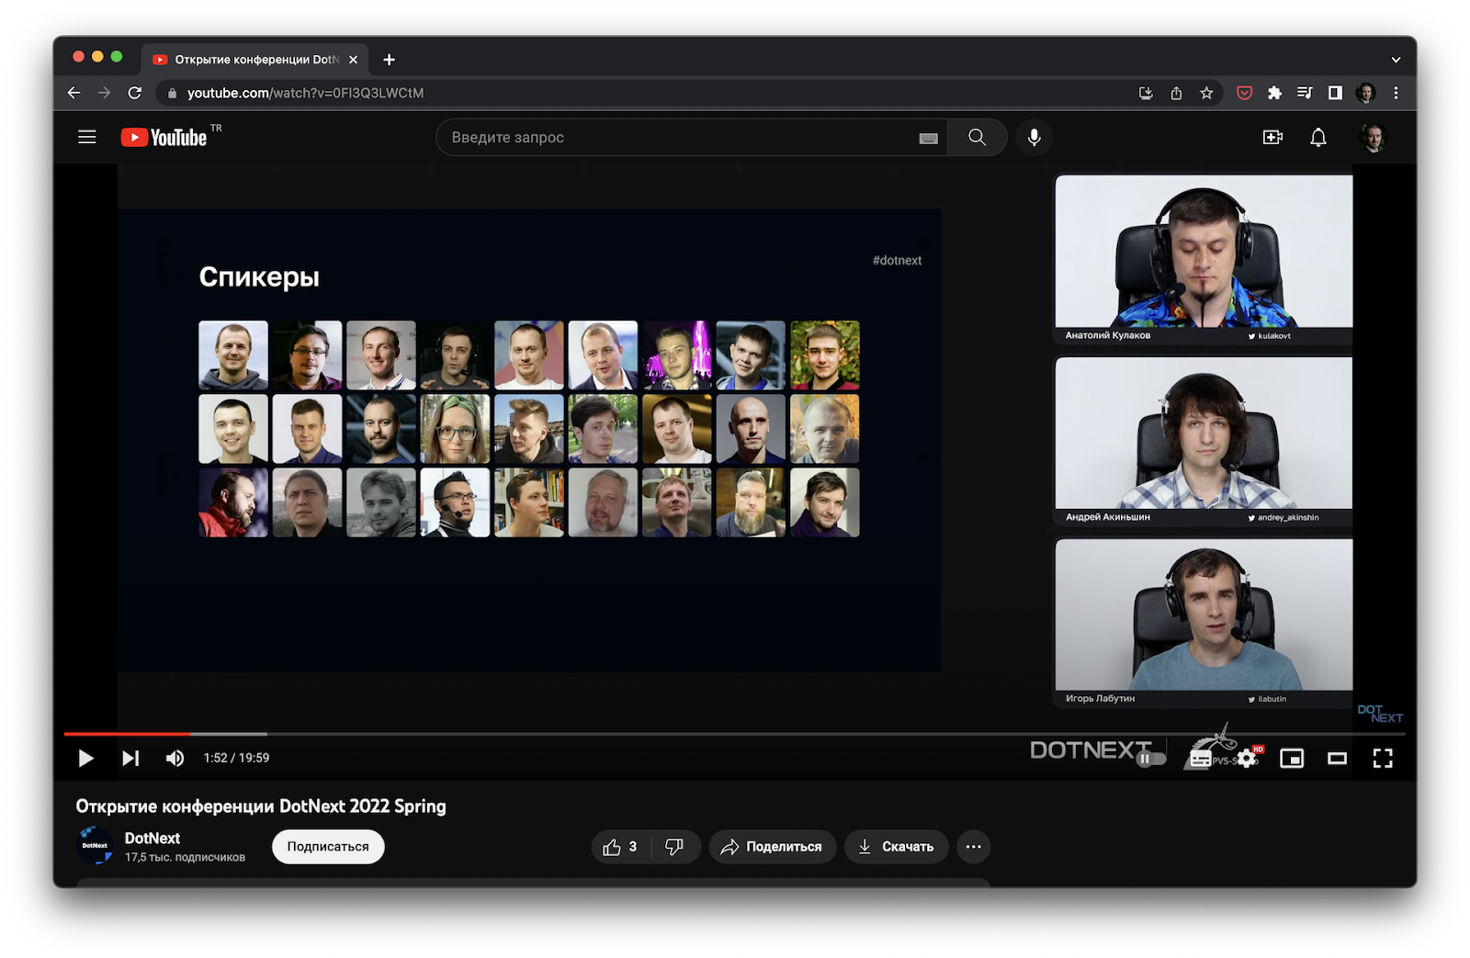Click the 1:52 / 19:59 time display
The height and width of the screenshot is (958, 1470).
click(236, 758)
